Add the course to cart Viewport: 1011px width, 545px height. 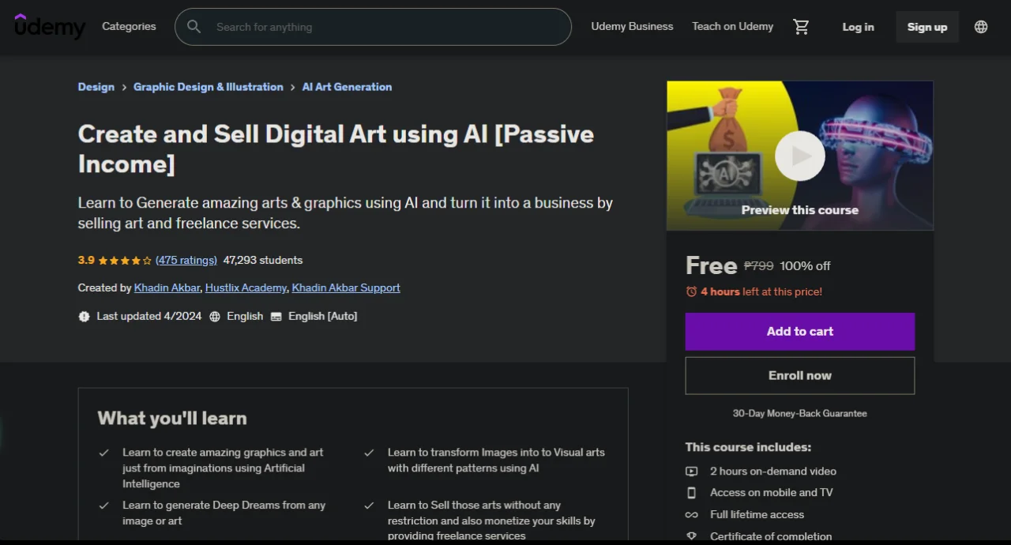coord(800,332)
